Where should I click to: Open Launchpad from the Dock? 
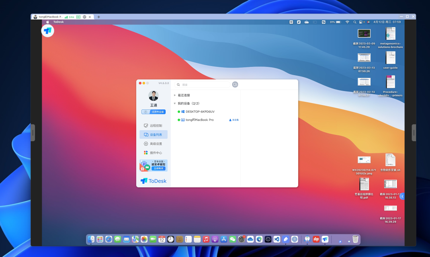100,239
